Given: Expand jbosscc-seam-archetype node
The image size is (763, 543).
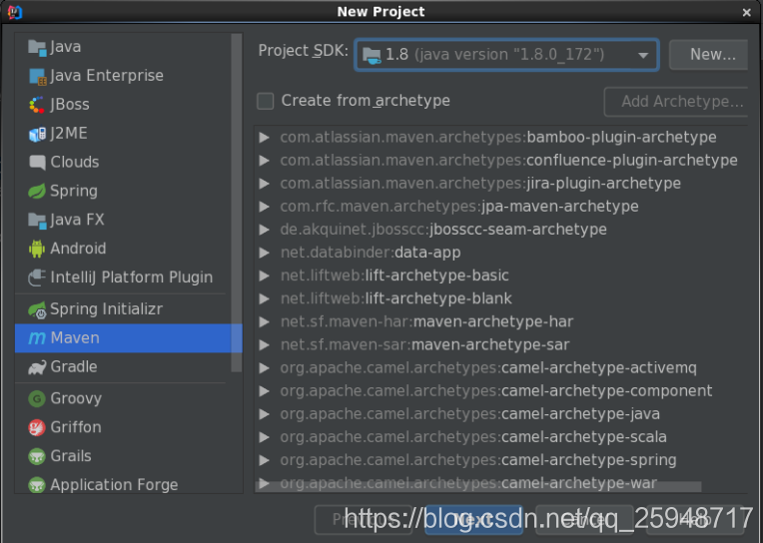Looking at the screenshot, I should click(265, 230).
